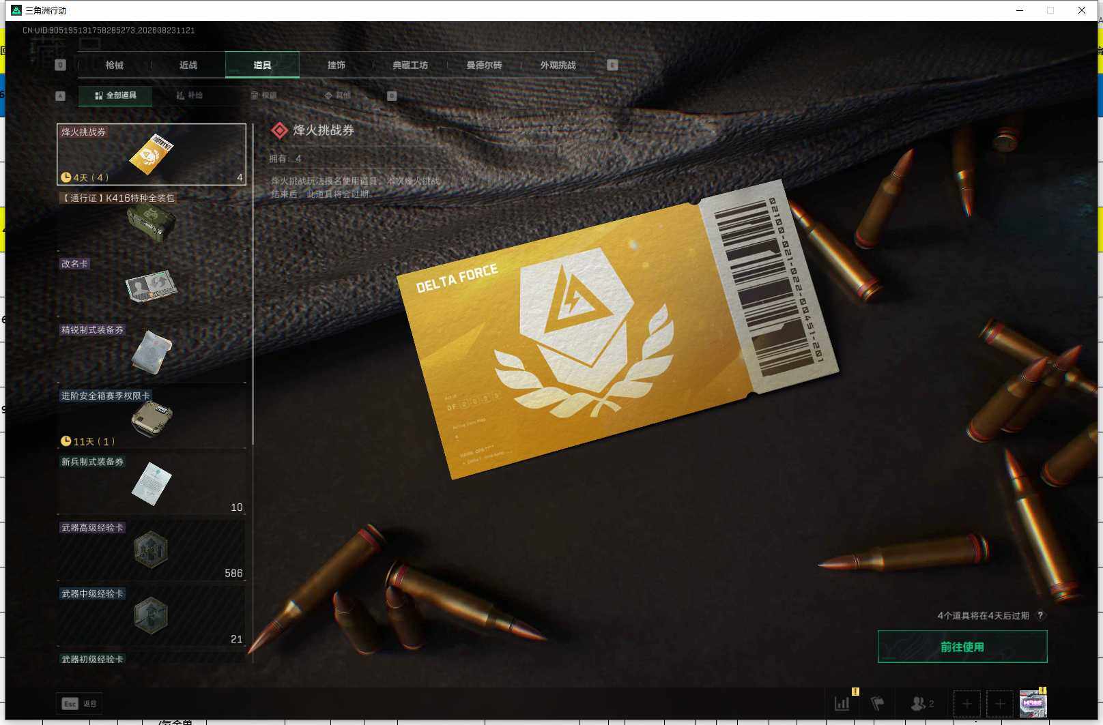Click the 4个道具将在4天后过期 notice text
The width and height of the screenshot is (1103, 725).
click(x=983, y=615)
